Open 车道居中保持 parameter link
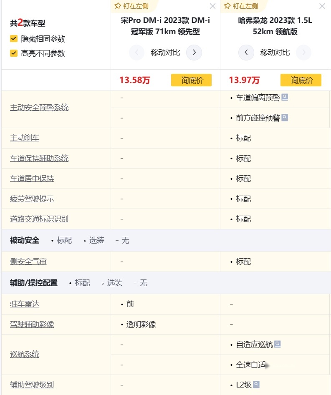The width and height of the screenshot is (331, 395). click(x=32, y=179)
